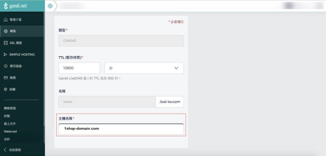Open the SSL 憑證 certificate icon
Image resolution: width=326 pixels, height=156 pixels.
tap(6, 43)
